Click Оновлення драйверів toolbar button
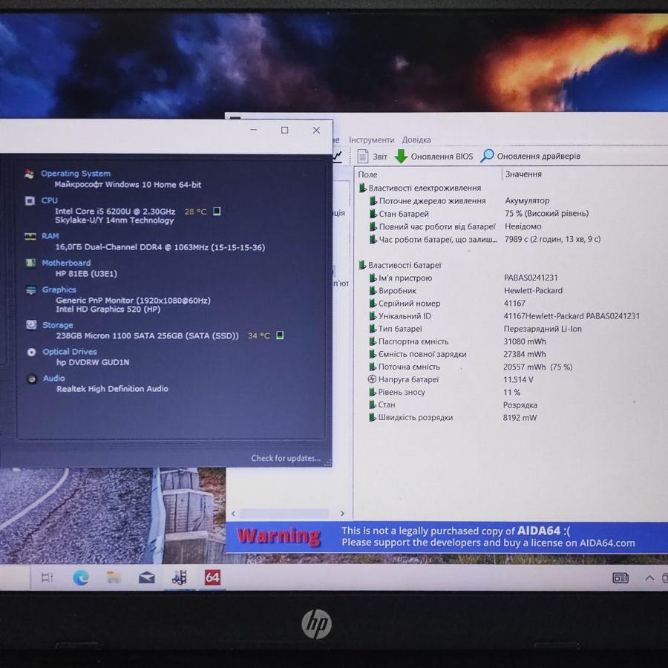Screen dimensions: 668x668 531,156
